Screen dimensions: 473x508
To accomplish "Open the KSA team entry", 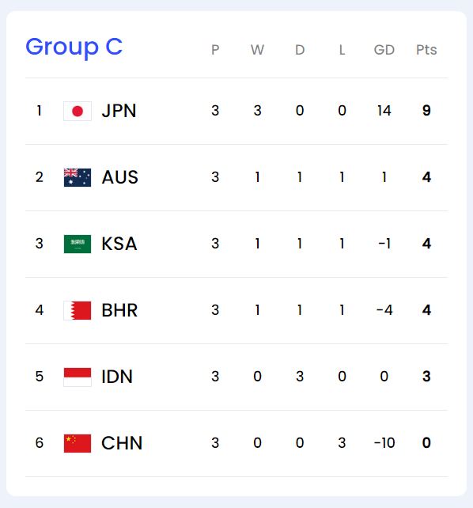I will [119, 244].
